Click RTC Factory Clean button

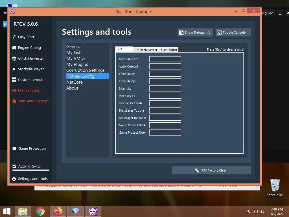point(211,170)
